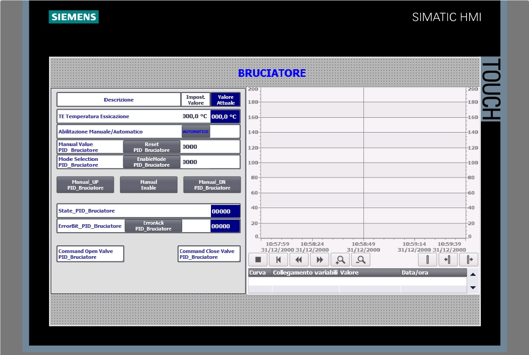Image resolution: width=529 pixels, height=355 pixels.
Task: Select the TE Temperatura Essicazione setpoint field
Action: click(x=195, y=116)
